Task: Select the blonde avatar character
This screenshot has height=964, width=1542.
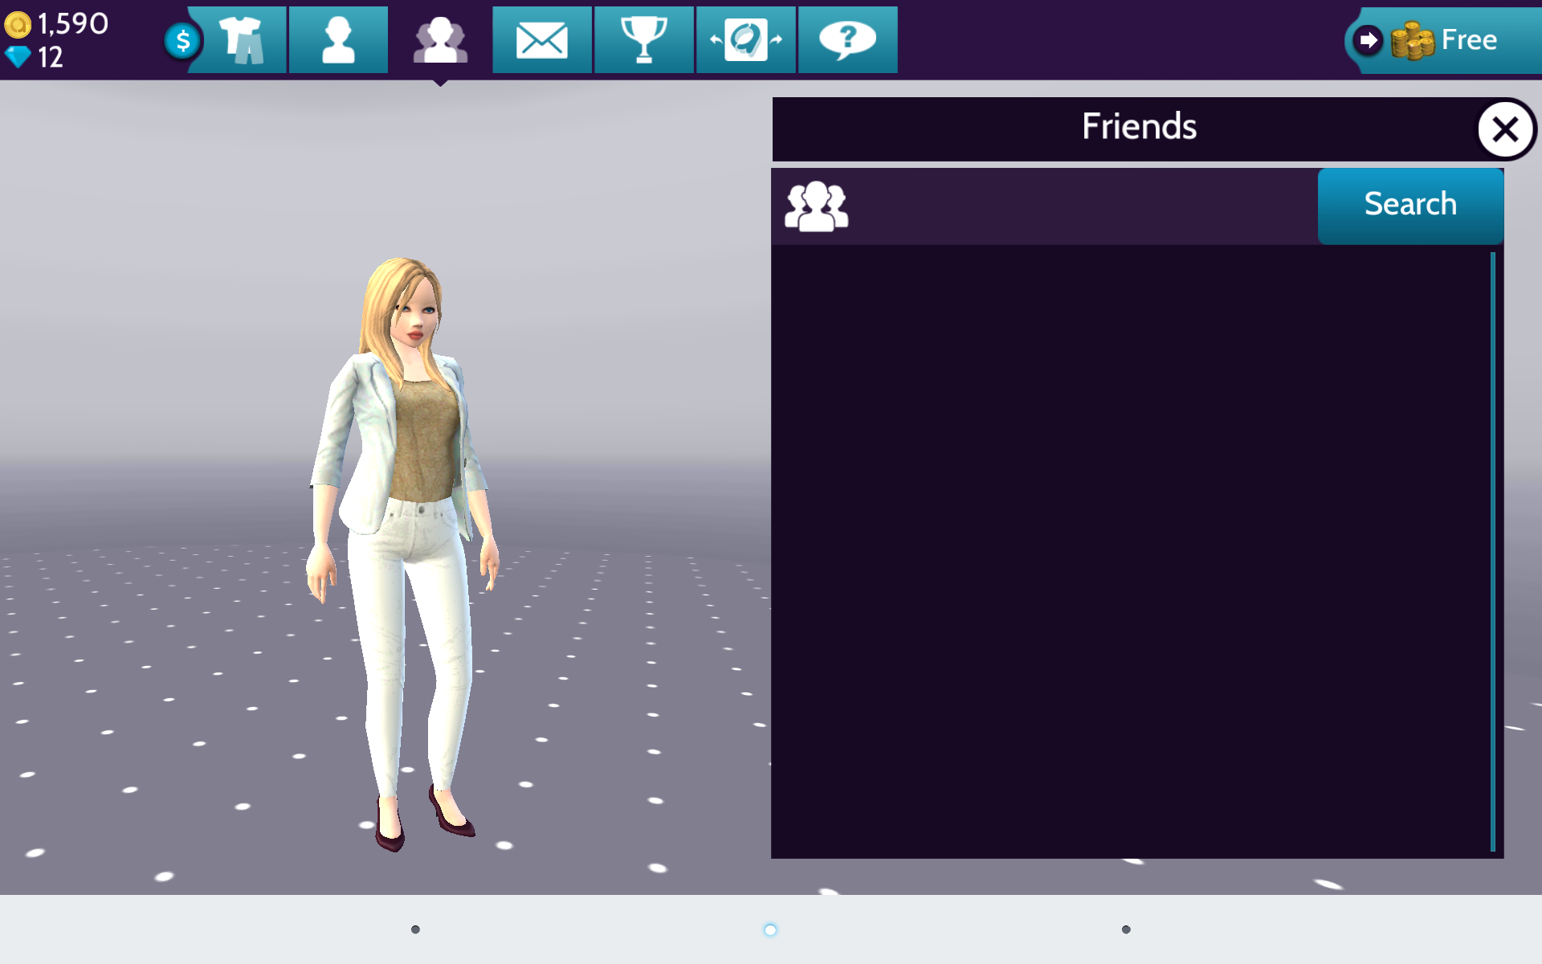Action: tap(404, 554)
